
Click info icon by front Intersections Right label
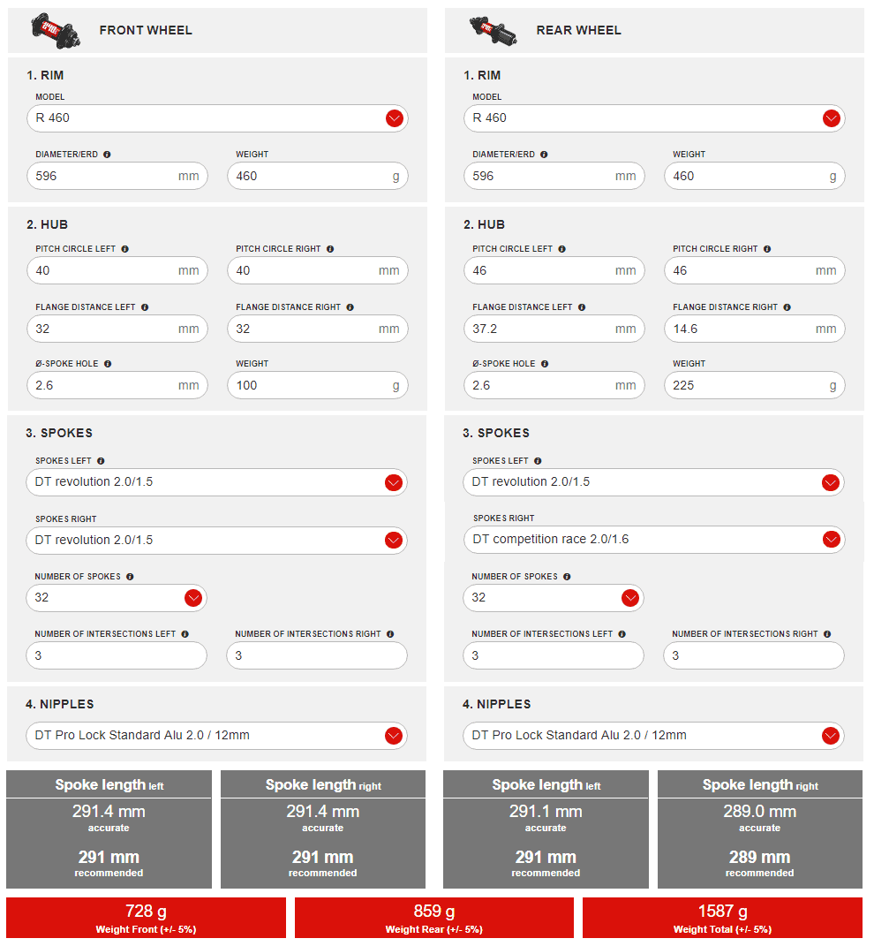pyautogui.click(x=390, y=634)
